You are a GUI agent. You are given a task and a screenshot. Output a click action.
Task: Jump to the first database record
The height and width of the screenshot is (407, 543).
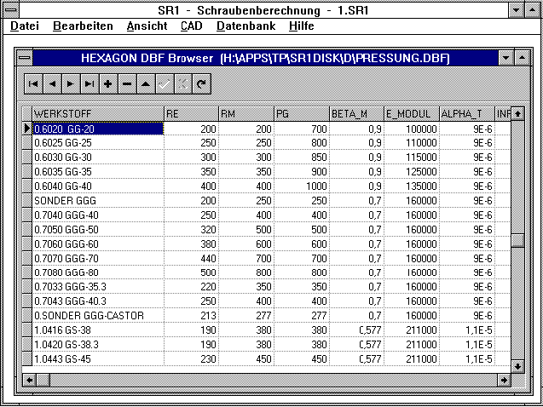(33, 84)
